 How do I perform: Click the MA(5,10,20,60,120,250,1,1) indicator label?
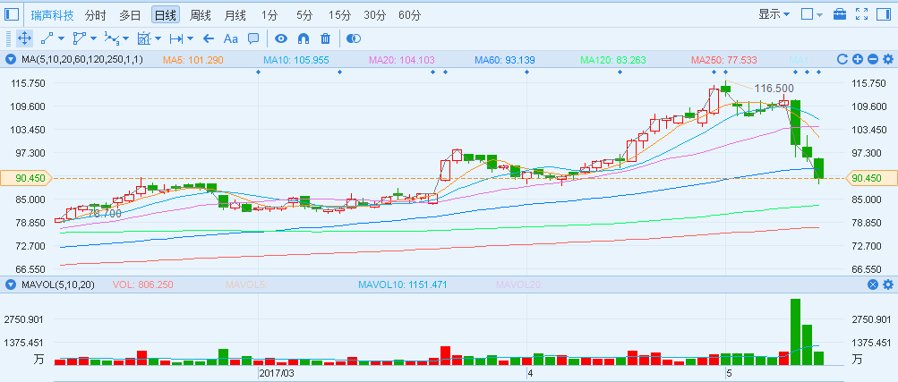point(81,59)
